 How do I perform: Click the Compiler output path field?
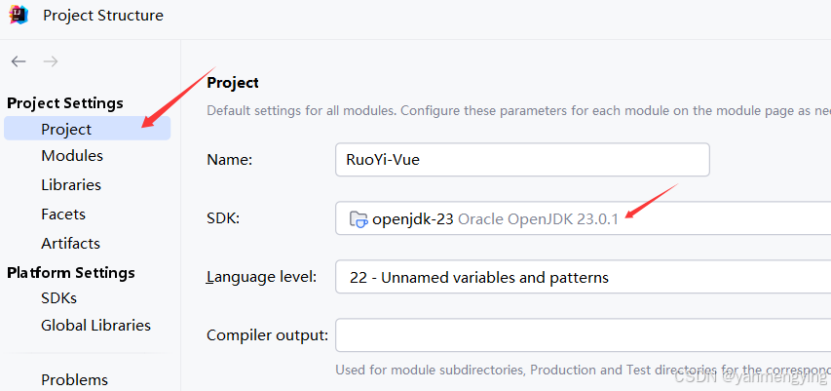coord(583,334)
